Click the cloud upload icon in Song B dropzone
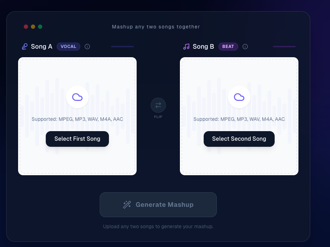The image size is (330, 247). [x=239, y=97]
